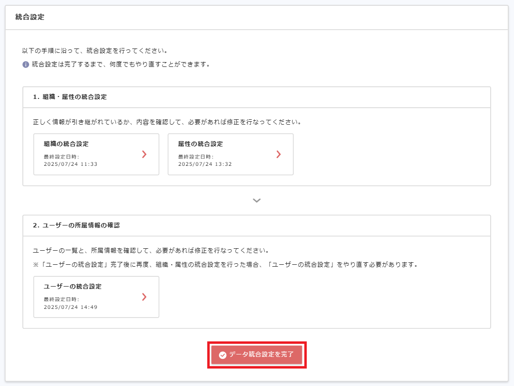Click red arrow on ユーザーの統合設定 card
Viewport: 514px width, 386px height.
click(143, 297)
